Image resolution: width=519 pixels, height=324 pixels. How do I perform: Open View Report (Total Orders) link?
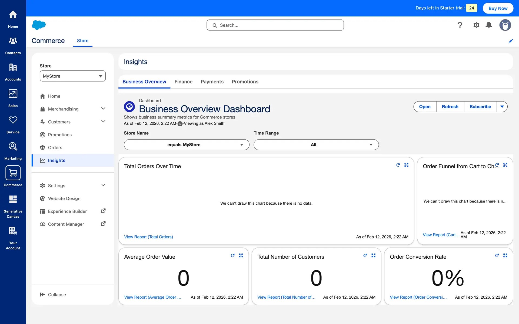[148, 237]
